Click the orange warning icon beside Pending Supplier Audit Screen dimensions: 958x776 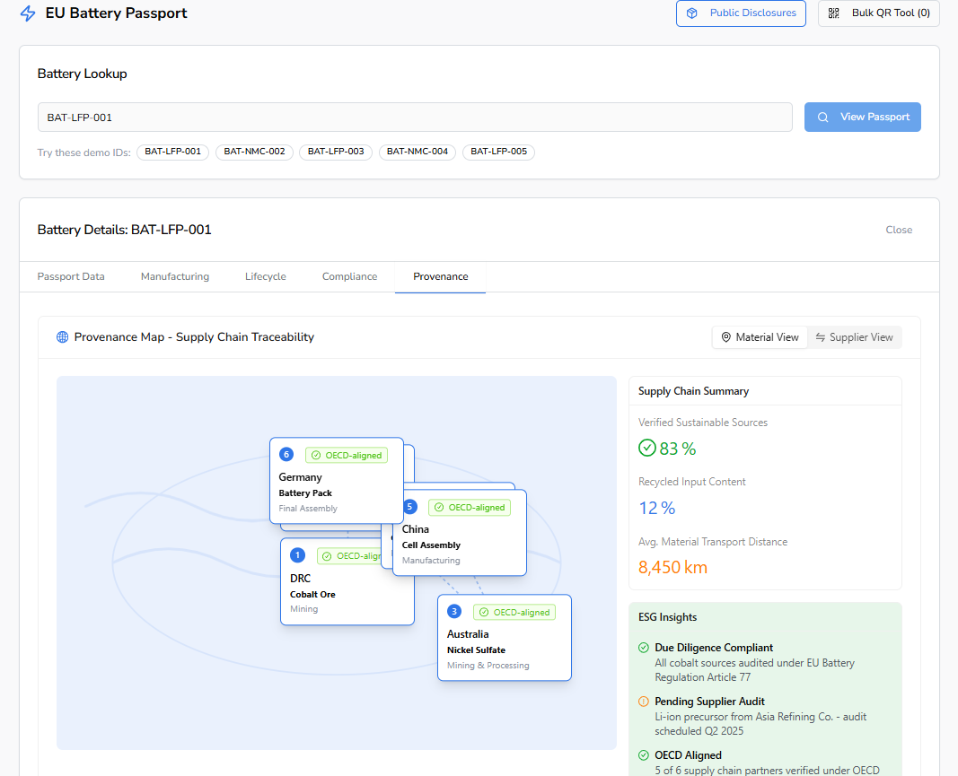coord(644,702)
